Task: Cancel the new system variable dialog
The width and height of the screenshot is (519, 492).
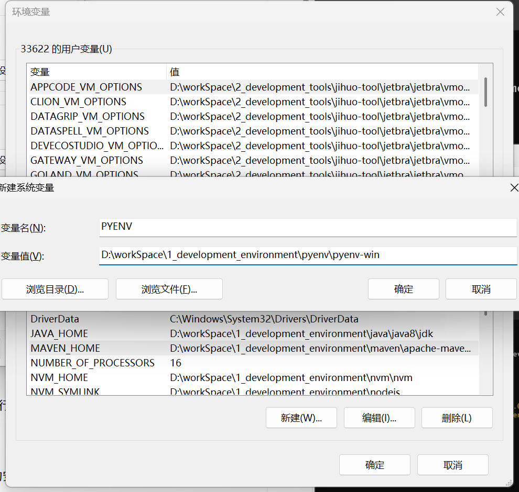Action: 481,289
